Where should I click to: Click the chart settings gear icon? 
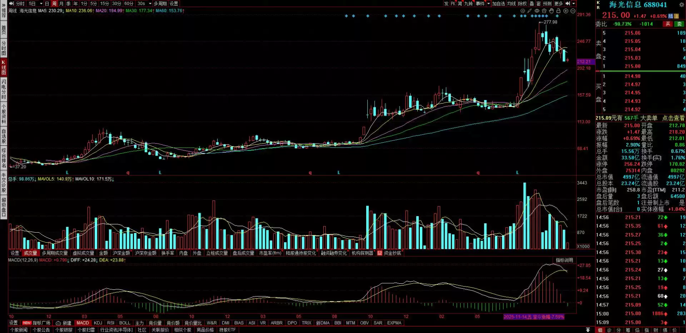pyautogui.click(x=523, y=11)
